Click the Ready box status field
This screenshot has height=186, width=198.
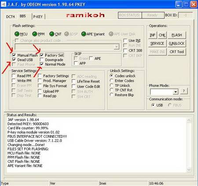pyautogui.click(x=153, y=15)
